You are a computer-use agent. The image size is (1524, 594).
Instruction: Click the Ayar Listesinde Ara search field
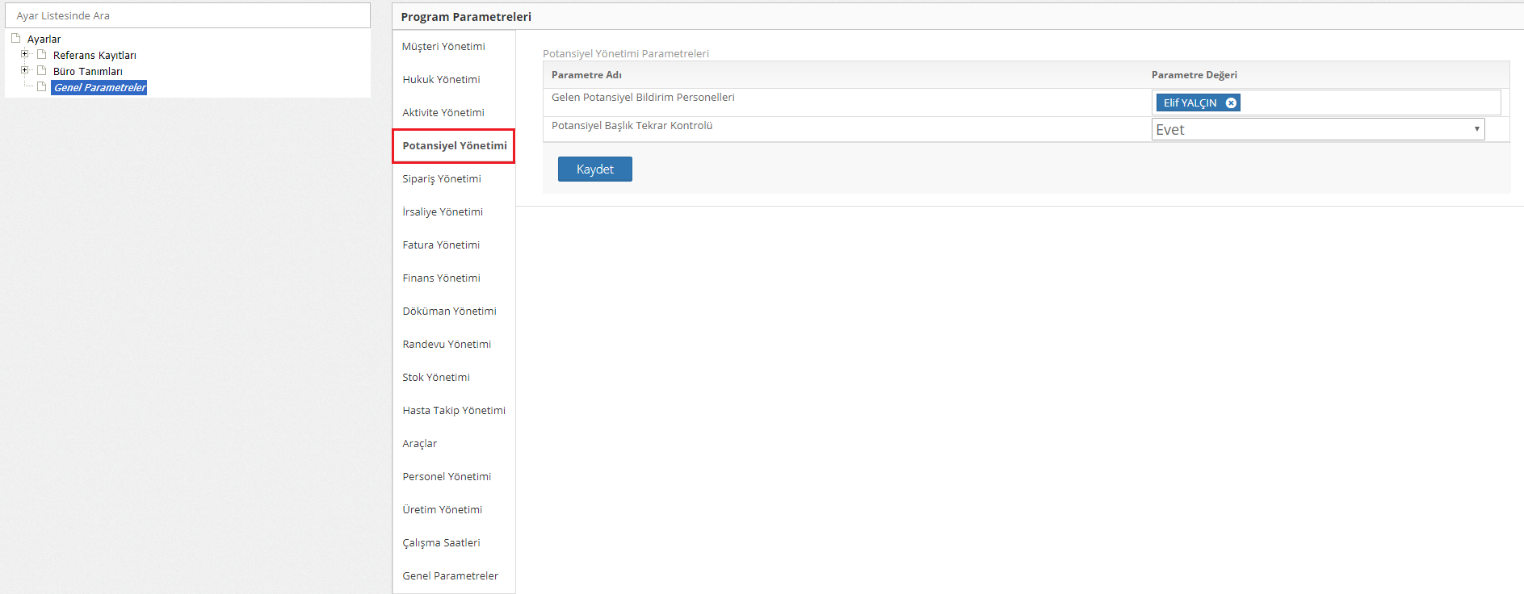pyautogui.click(x=187, y=15)
